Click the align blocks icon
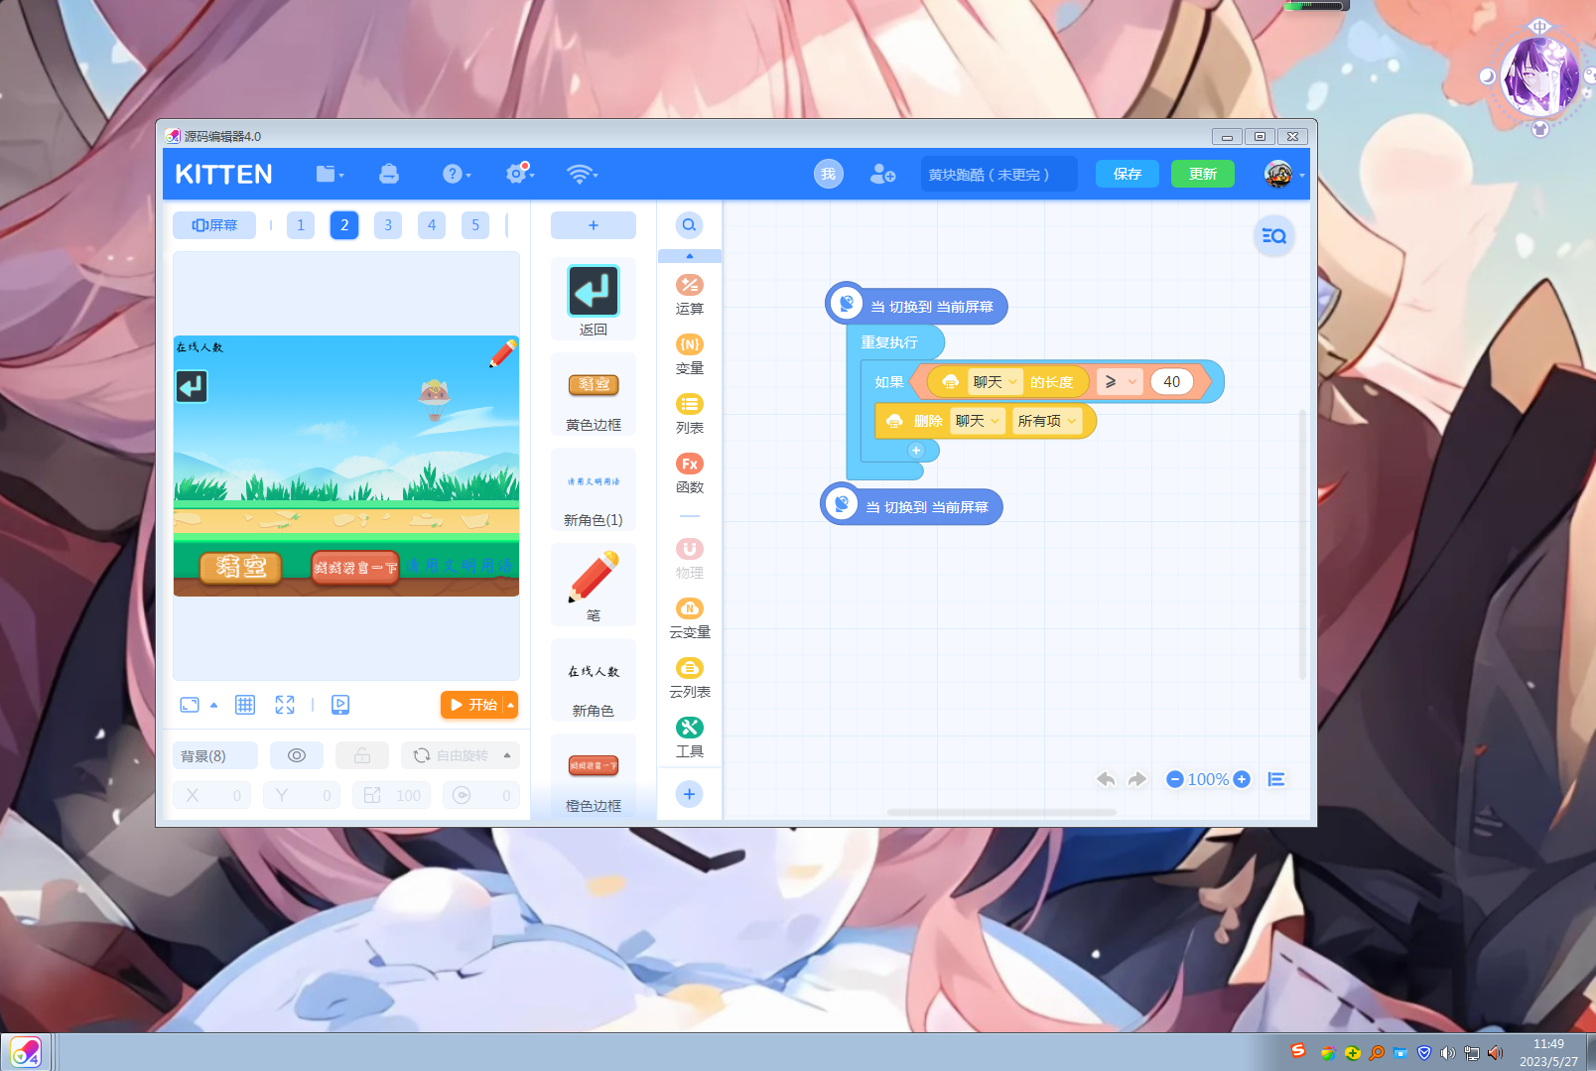Image resolution: width=1596 pixels, height=1071 pixels. click(x=1276, y=779)
